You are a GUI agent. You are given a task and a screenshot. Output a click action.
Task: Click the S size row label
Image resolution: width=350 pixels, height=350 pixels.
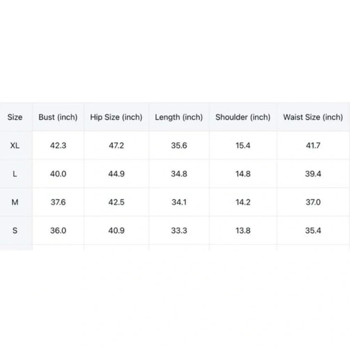click(15, 231)
